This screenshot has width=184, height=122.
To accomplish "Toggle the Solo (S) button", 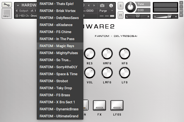I will 121,6.
